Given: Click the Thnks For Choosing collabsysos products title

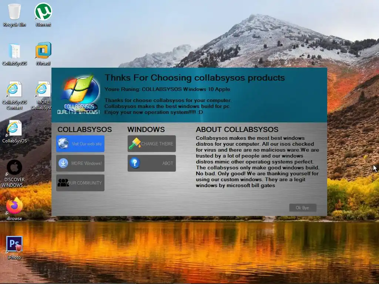Looking at the screenshot, I should click(x=195, y=78).
